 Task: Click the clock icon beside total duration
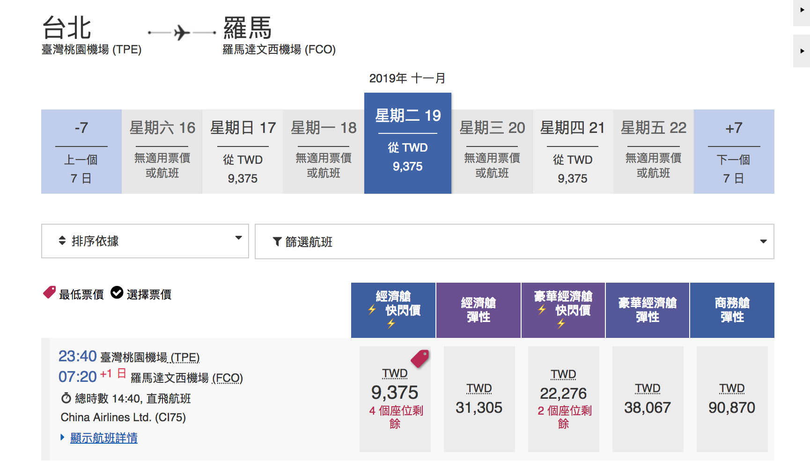tap(66, 398)
